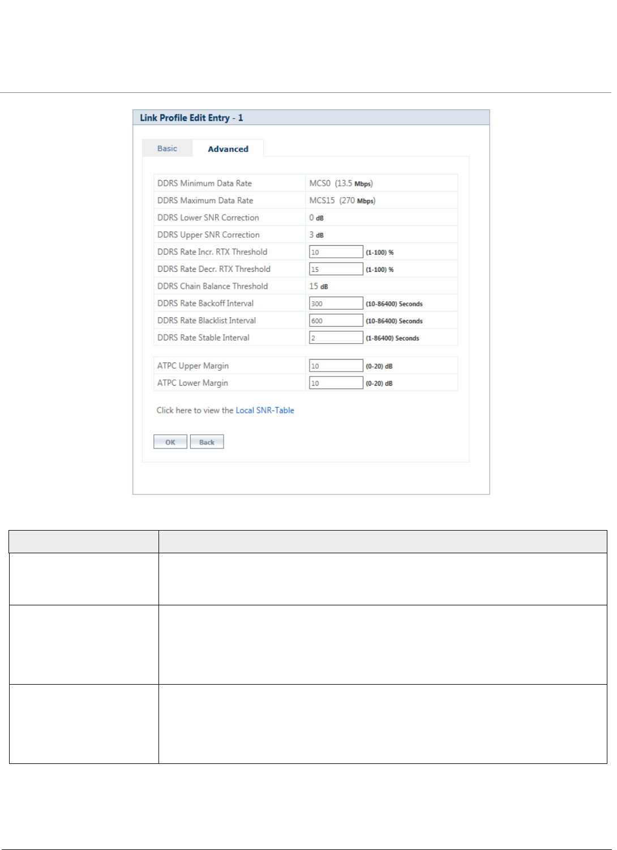
Task: Select the Advanced tab
Action: [228, 149]
